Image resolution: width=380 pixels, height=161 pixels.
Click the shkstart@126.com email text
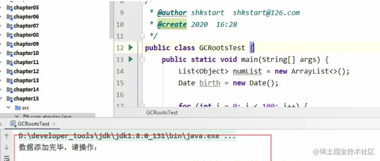[266, 13]
